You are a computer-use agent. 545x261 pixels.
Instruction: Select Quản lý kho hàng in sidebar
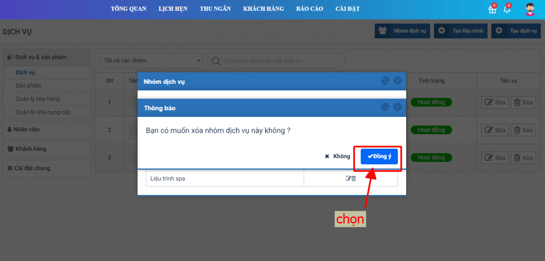pos(38,99)
